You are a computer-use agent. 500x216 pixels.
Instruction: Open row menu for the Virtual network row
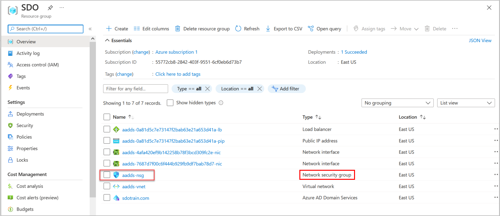496,186
